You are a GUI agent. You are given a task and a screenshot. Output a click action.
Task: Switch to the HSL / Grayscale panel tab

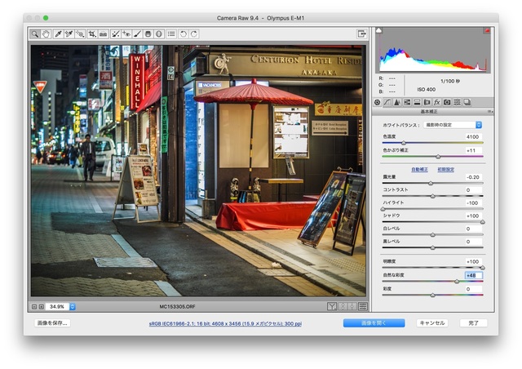coord(407,102)
